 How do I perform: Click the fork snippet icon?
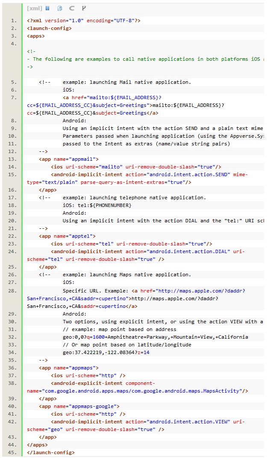tap(83, 8)
